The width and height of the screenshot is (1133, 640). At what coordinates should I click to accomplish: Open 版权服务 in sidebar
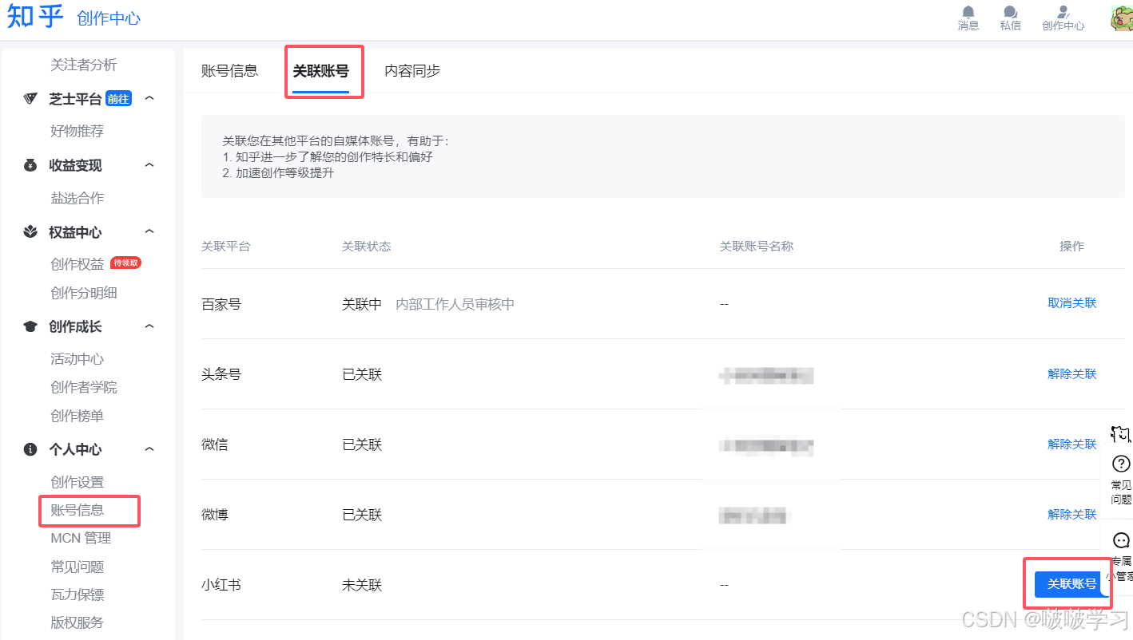(x=78, y=622)
